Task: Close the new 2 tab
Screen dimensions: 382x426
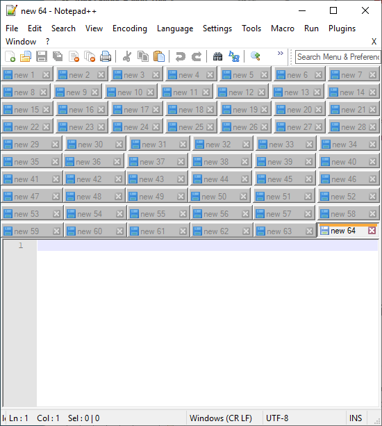Action: tap(101, 75)
